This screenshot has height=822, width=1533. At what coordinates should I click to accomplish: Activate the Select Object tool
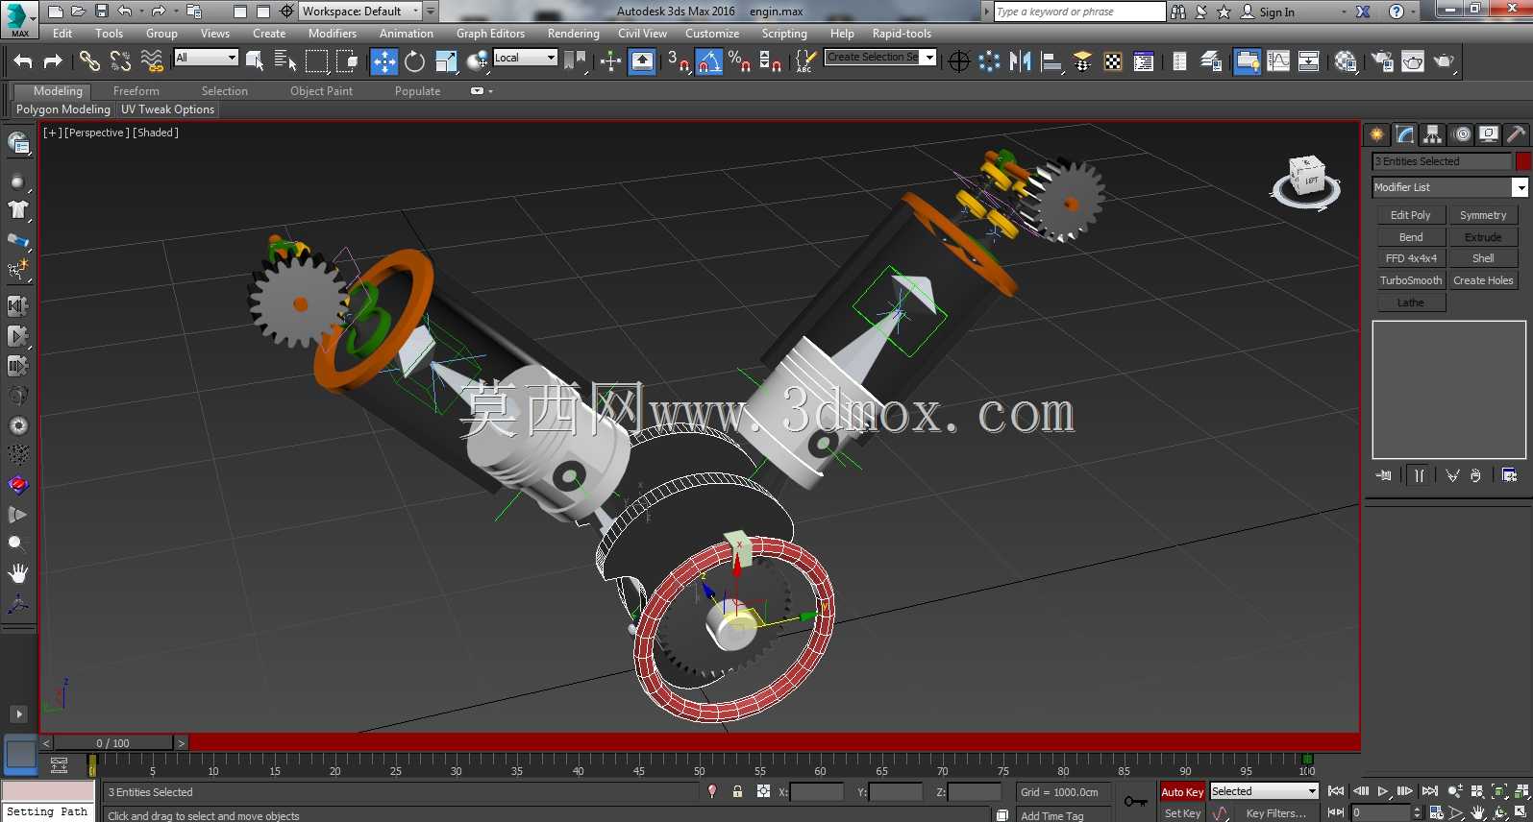(x=255, y=61)
